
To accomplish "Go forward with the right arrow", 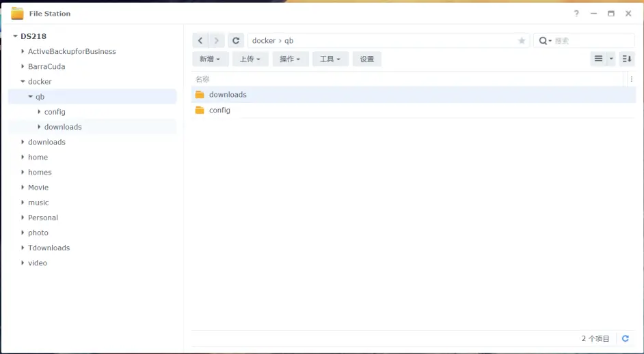I will [217, 40].
